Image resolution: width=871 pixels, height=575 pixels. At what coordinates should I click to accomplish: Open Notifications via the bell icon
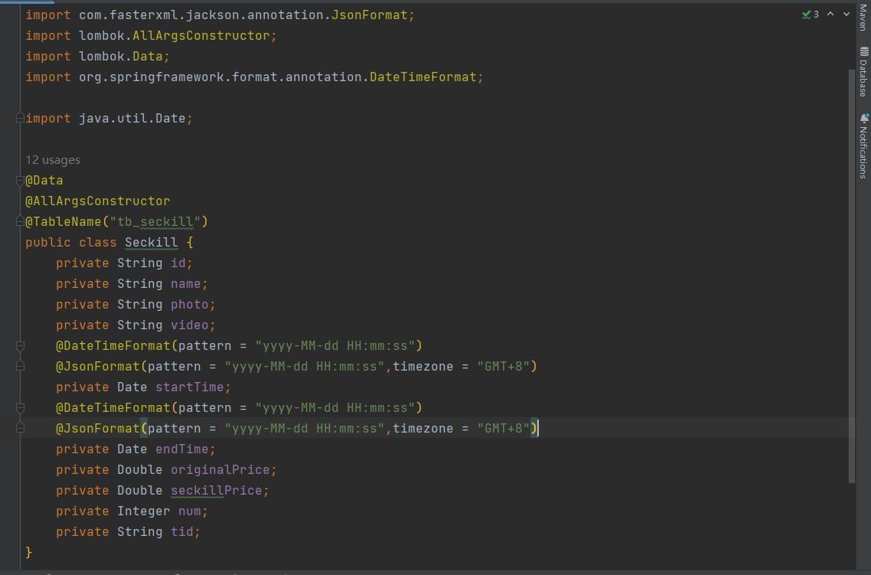click(863, 119)
